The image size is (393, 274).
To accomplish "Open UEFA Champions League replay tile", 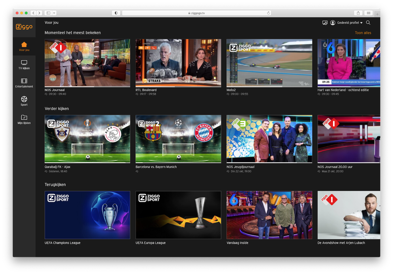I will click(x=87, y=215).
